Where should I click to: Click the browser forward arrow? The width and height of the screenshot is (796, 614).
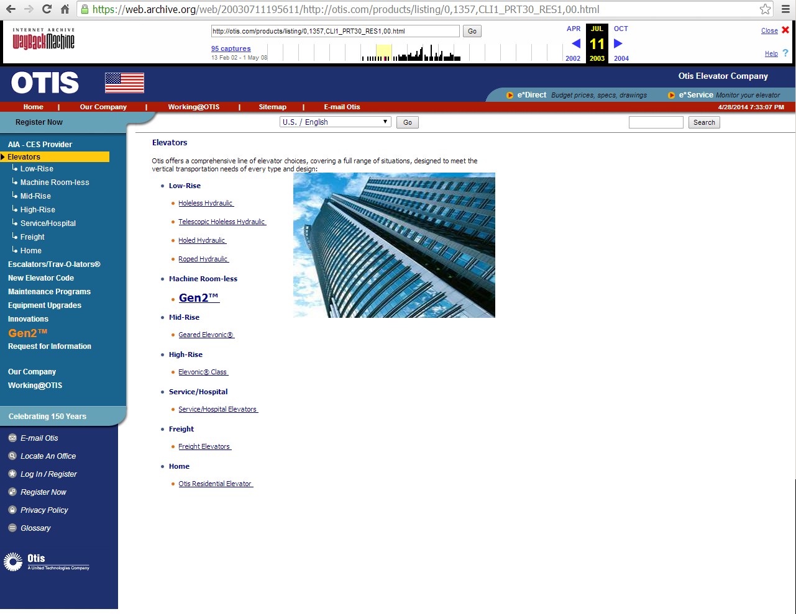[x=29, y=9]
